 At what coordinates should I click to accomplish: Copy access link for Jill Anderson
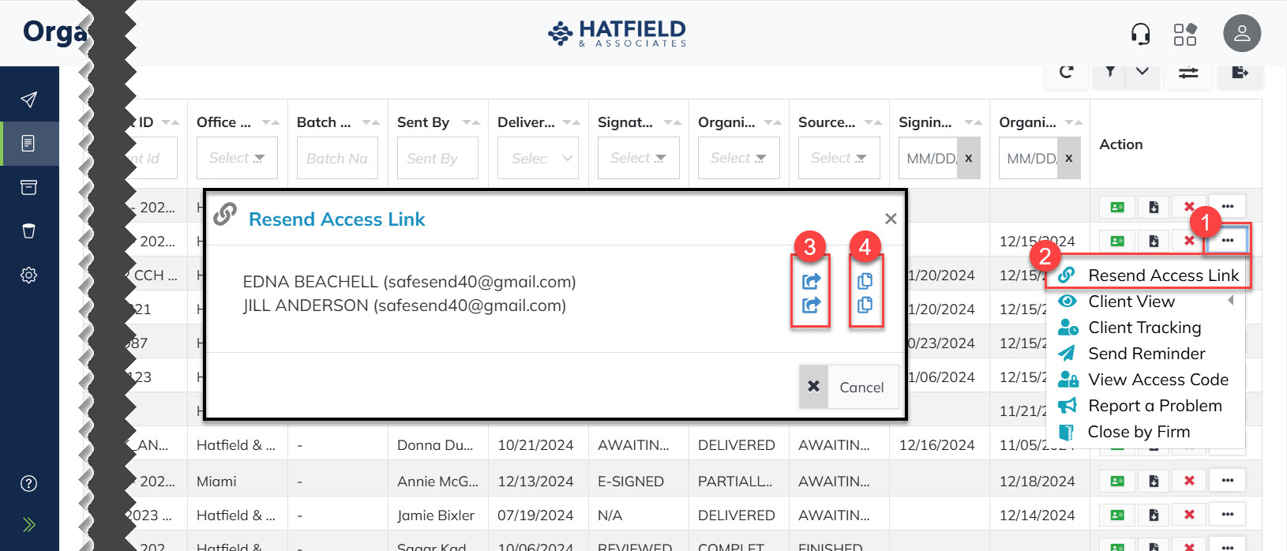pyautogui.click(x=865, y=305)
